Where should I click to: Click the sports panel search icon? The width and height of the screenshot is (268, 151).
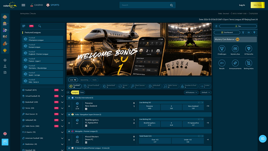point(40,26)
